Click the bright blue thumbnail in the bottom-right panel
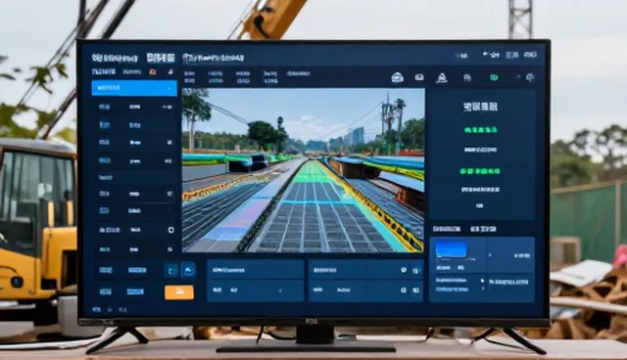Viewport: 627px width, 360px height. click(451, 249)
